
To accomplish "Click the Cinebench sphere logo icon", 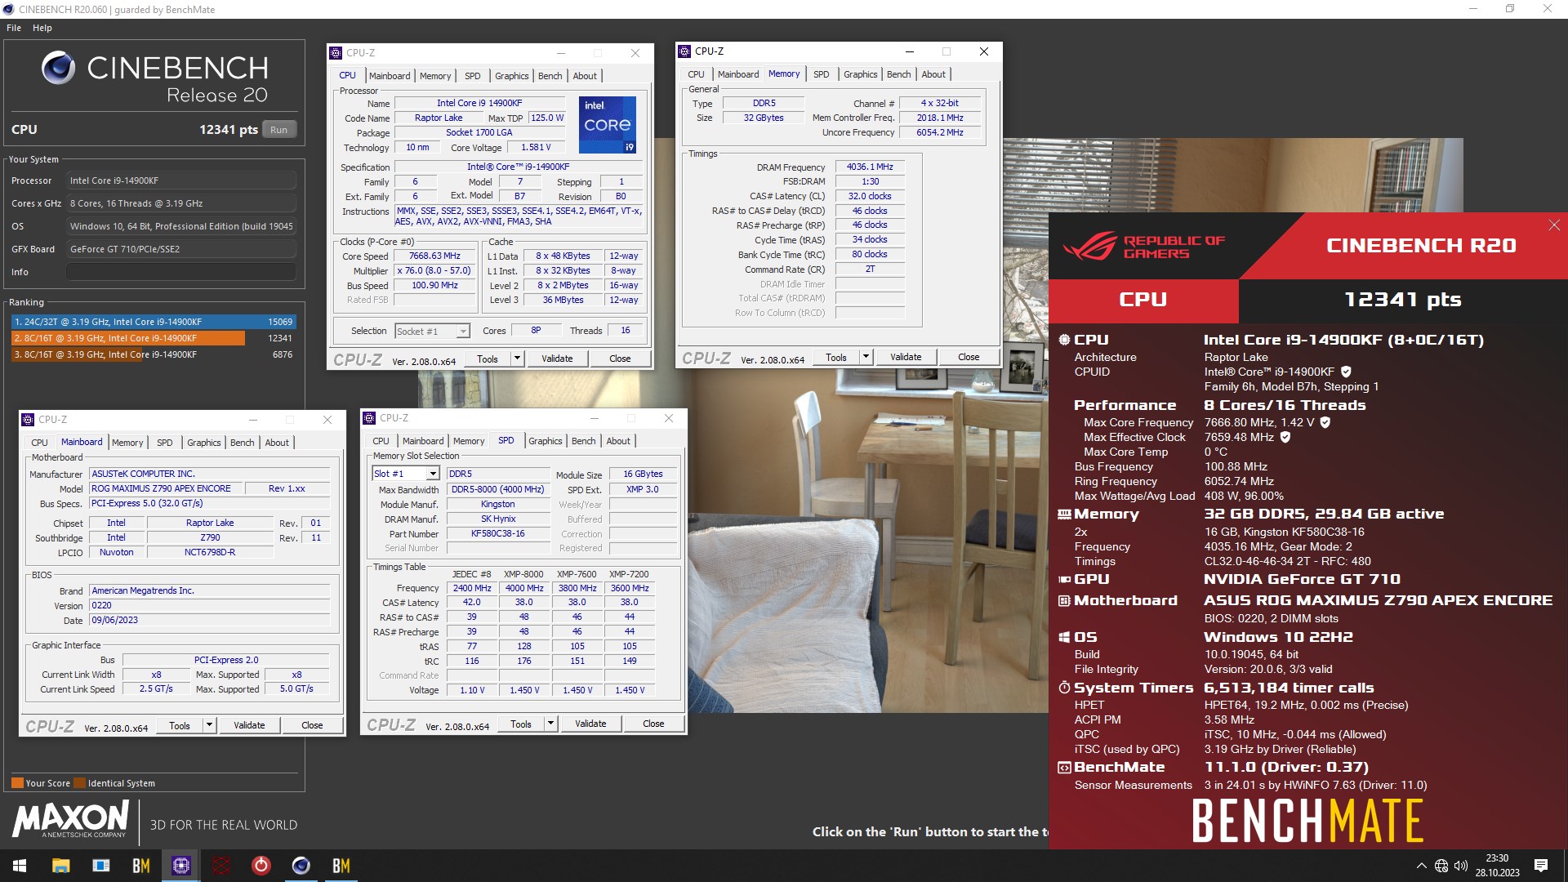I will click(59, 68).
